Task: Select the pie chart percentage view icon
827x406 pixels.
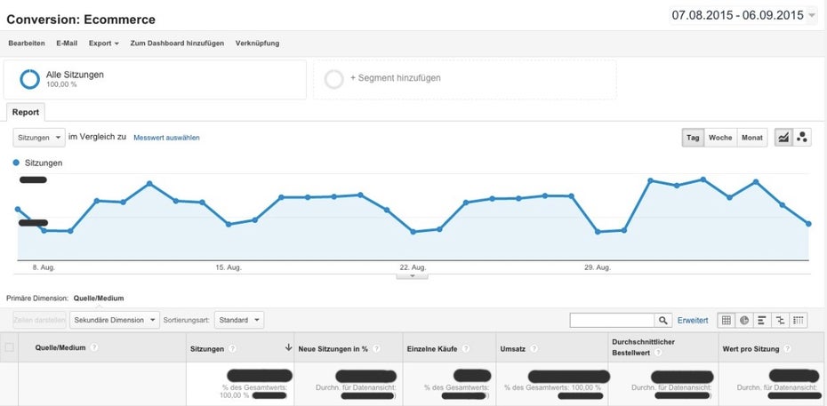Action: pyautogui.click(x=744, y=320)
